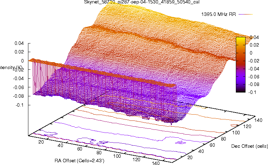
Task: Click the intensity axis tick -0.06
Action: click(18, 87)
